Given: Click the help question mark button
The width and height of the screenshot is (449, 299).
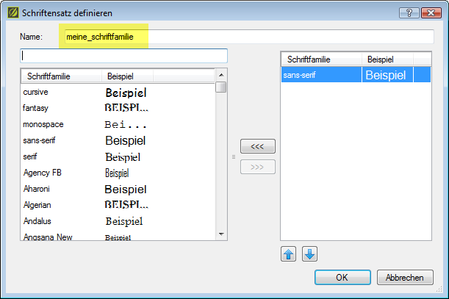Looking at the screenshot, I should (409, 12).
